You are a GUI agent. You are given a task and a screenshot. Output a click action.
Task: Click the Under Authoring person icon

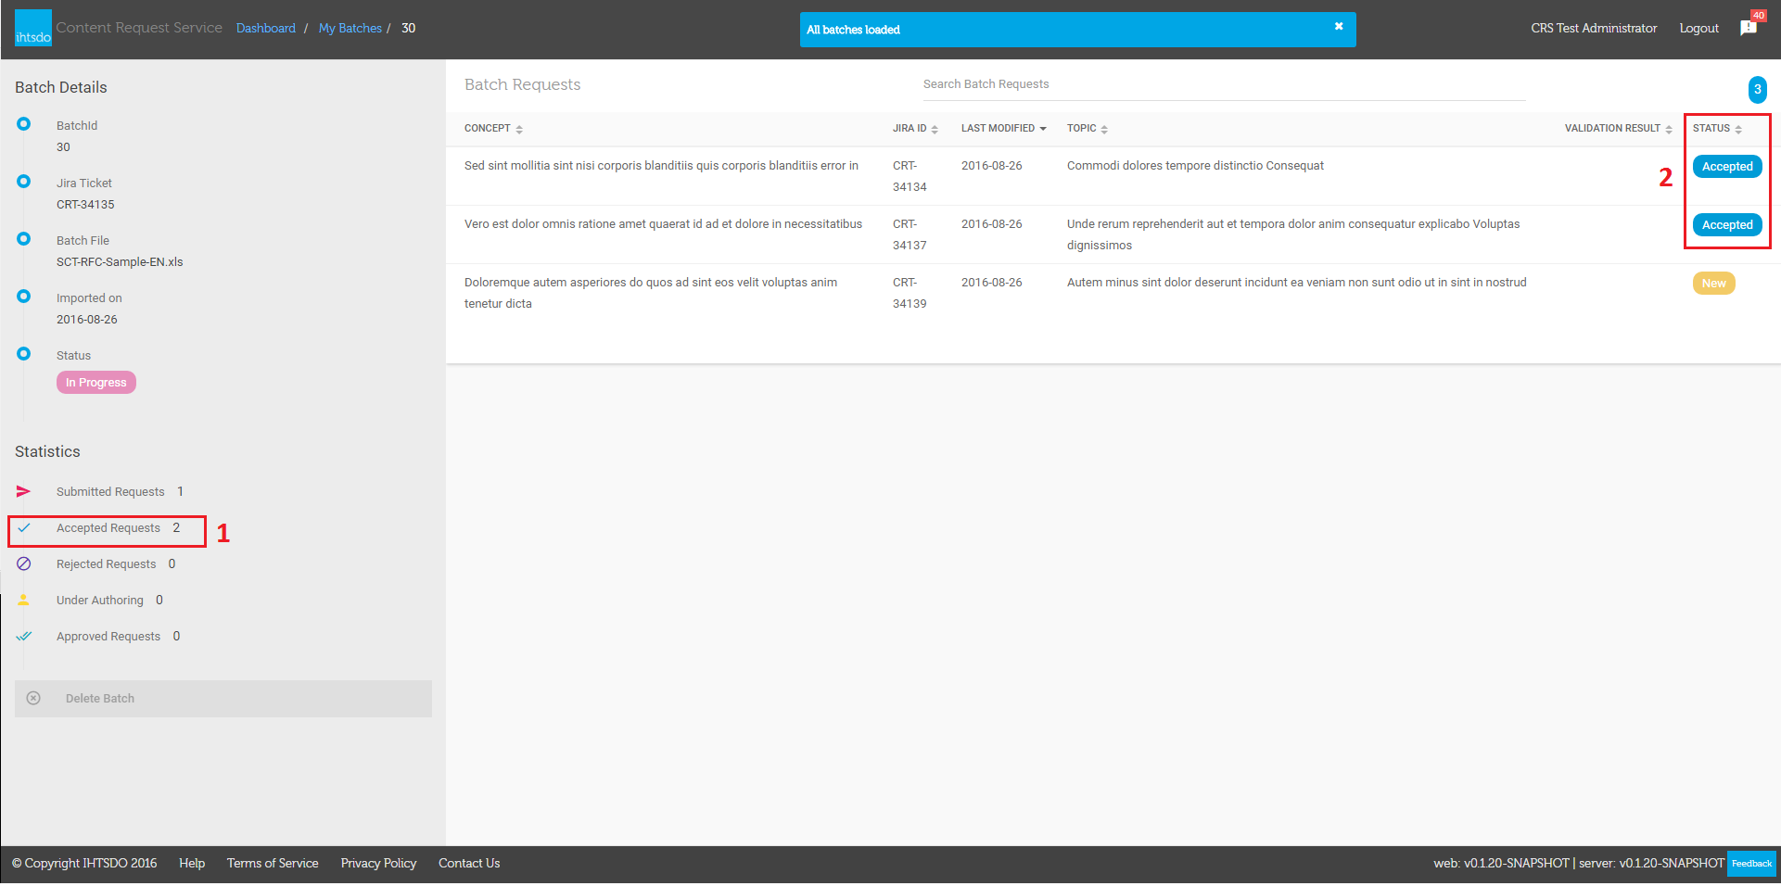pos(24,600)
